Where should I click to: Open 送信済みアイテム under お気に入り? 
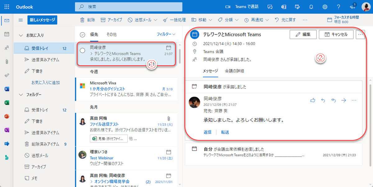point(44,60)
